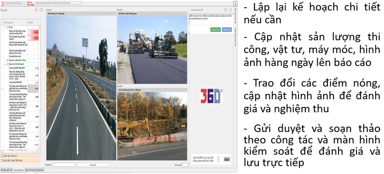This screenshot has width=384, height=174.
Task: Open the 'Mặt đường K1+500.jpg' road image
Action: [x=81, y=88]
